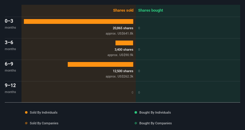The height and width of the screenshot is (130, 245).
Task: Click the 3,400 shares value
Action: 124,49
